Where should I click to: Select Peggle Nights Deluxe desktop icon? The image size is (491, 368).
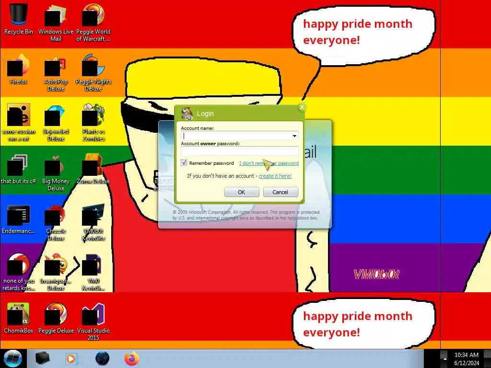click(94, 73)
